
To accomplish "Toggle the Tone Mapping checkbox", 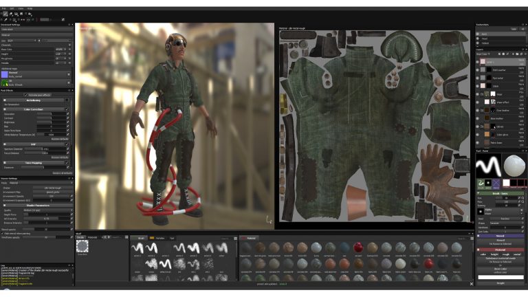I will coord(67,163).
